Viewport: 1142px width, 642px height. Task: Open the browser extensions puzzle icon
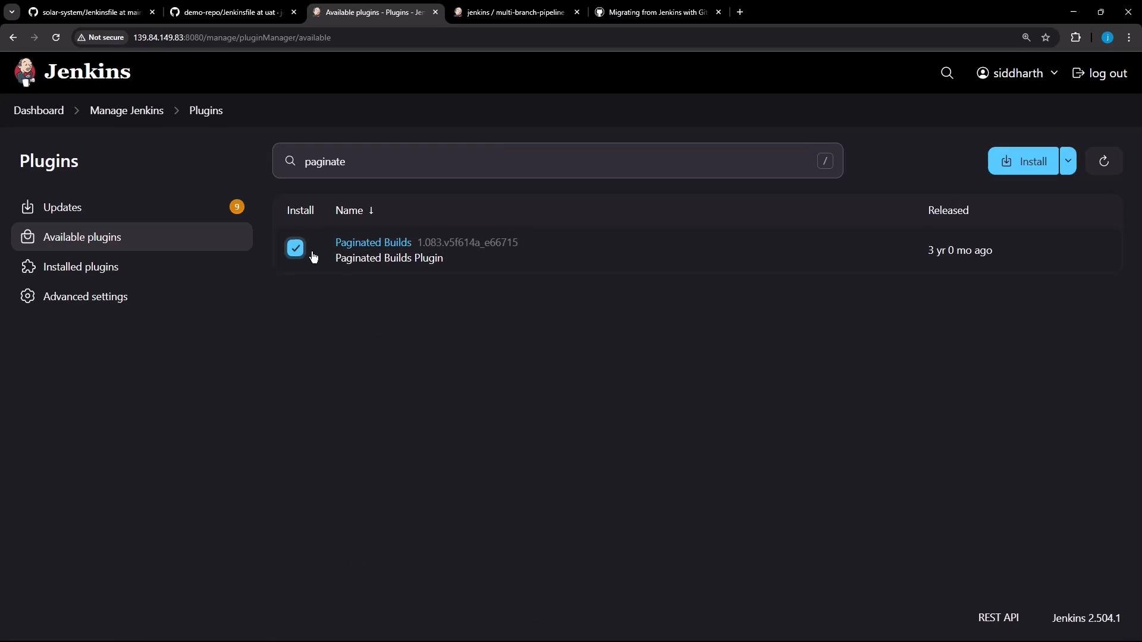point(1075,37)
